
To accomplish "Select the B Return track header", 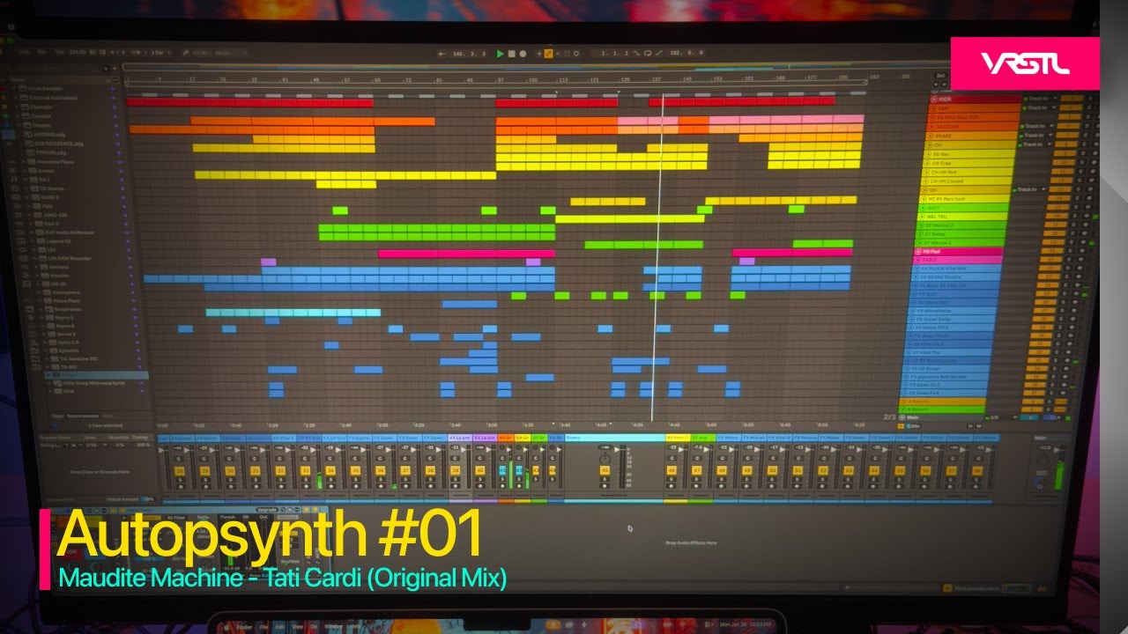I will tap(943, 409).
